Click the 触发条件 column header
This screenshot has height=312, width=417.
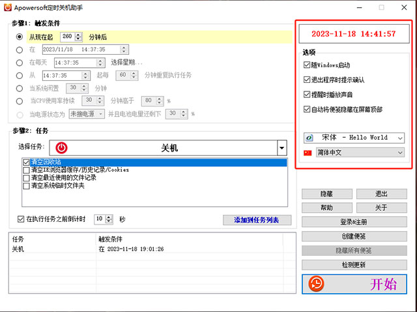click(x=190, y=239)
